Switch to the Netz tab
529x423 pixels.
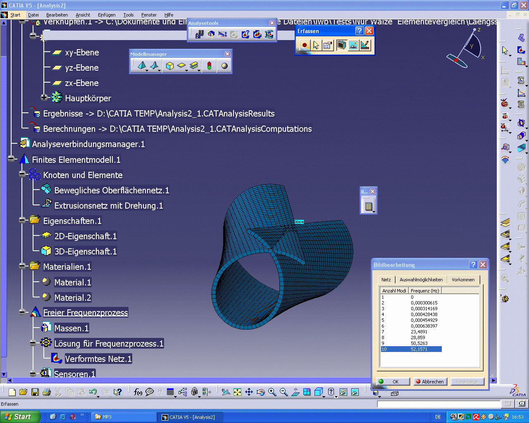point(386,280)
